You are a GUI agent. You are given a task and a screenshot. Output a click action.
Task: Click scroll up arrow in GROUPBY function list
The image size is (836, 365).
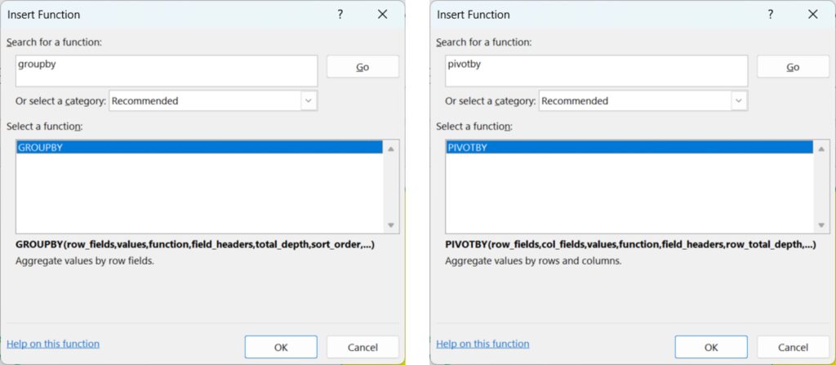[391, 149]
